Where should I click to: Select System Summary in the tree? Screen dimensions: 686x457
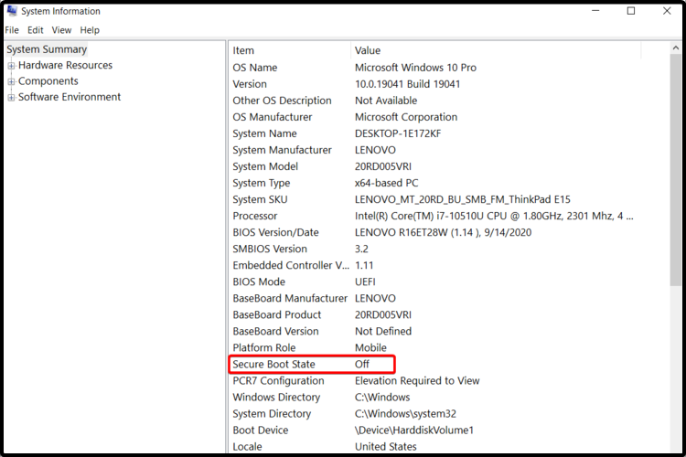click(x=47, y=49)
